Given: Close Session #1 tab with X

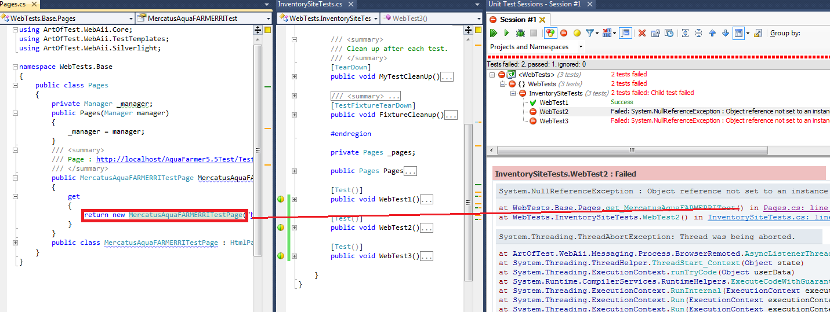Looking at the screenshot, I should [x=542, y=20].
